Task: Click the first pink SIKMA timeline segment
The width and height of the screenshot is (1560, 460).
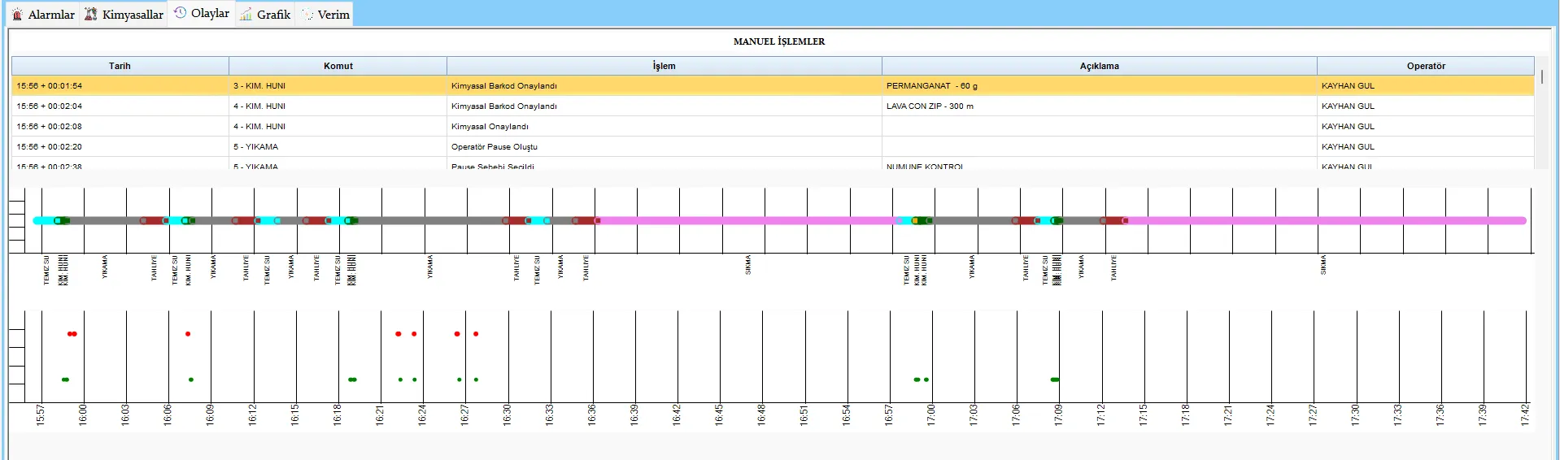Action: pyautogui.click(x=747, y=220)
